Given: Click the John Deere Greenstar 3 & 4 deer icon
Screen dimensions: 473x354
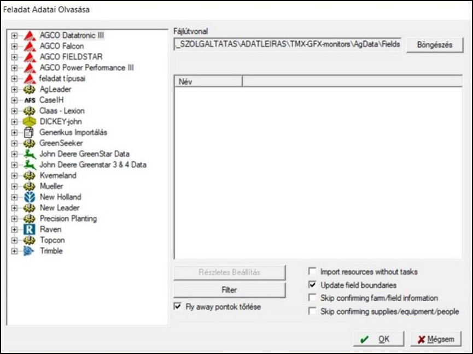Looking at the screenshot, I should [x=30, y=165].
